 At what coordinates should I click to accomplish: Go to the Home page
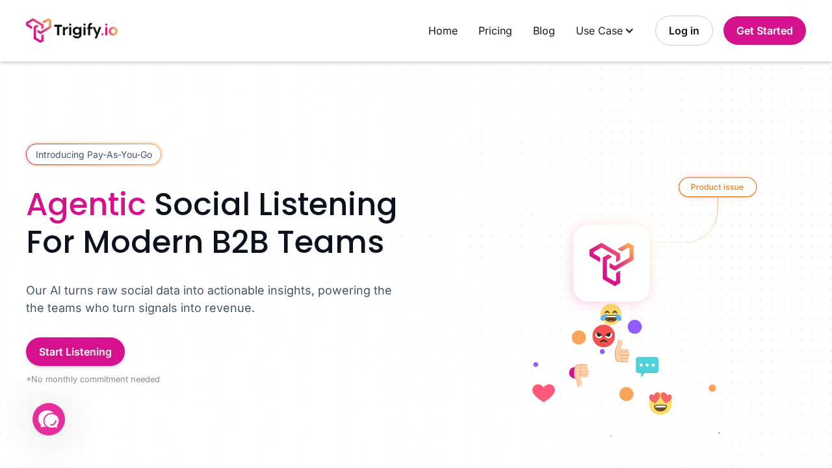(443, 31)
